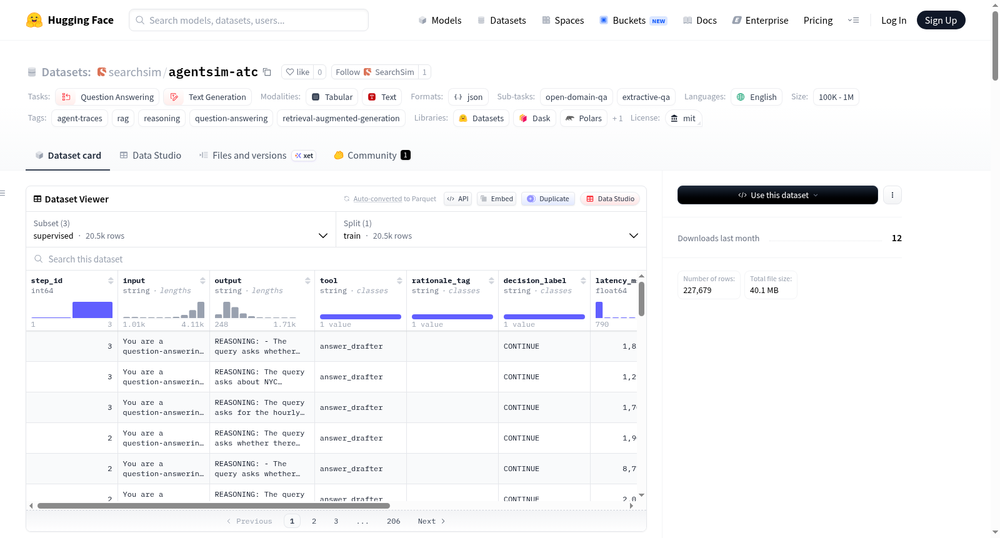Click Next page
The image size is (1000, 538).
coord(431,521)
